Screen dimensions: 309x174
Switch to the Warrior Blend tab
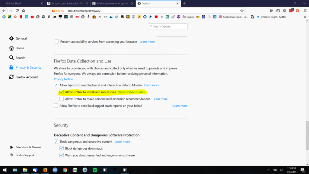click(x=22, y=3)
